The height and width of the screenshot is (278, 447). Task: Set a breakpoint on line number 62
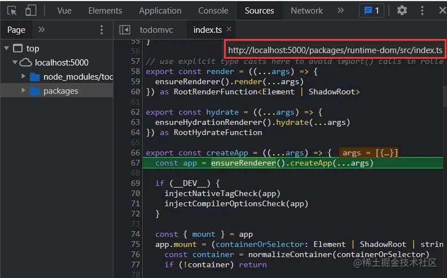[x=135, y=112]
